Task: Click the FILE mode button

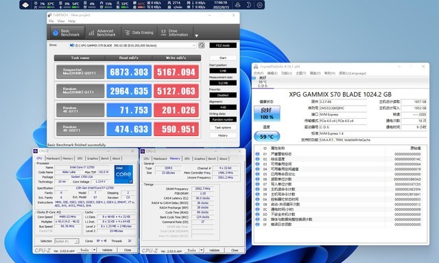Action: [x=223, y=45]
